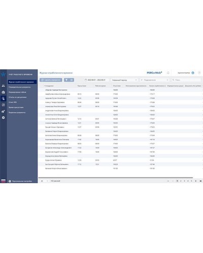Screen dimensions: 203x253
Task: Open the personnel section icon in sidebar
Action: pos(3,86)
